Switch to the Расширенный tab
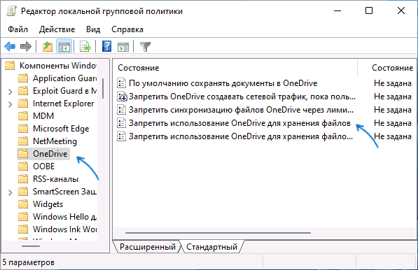Image resolution: width=418 pixels, height=270 pixels. pyautogui.click(x=148, y=247)
